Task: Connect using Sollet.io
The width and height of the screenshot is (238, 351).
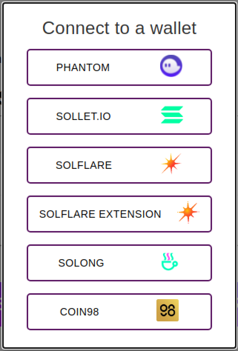Action: pos(119,116)
